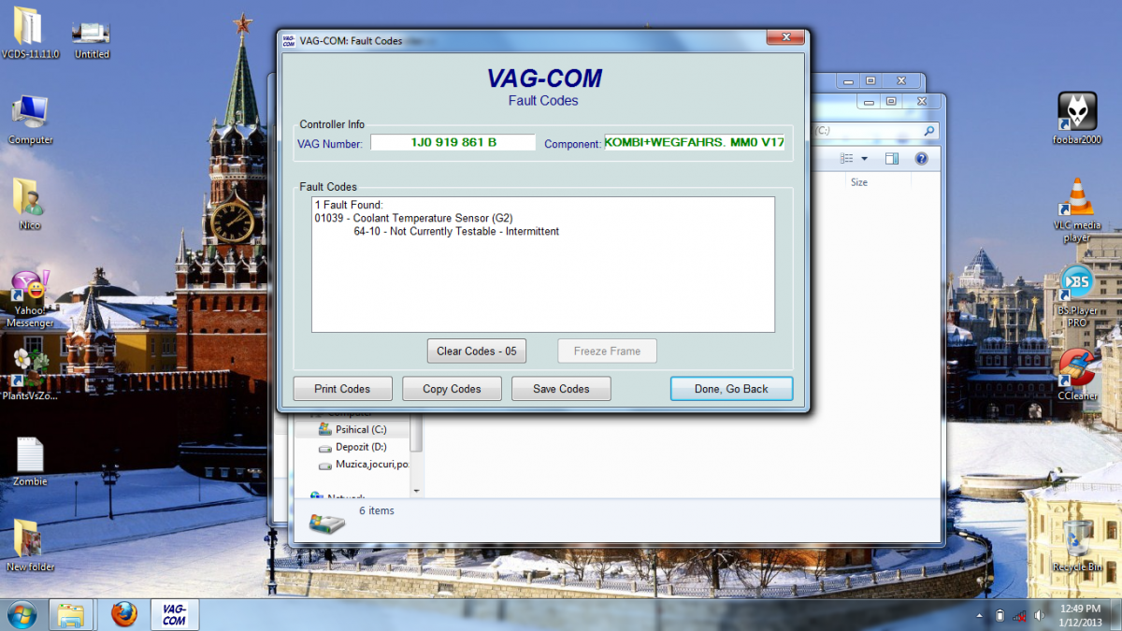
Task: Open the Untitled desktop shortcut
Action: pyautogui.click(x=92, y=37)
